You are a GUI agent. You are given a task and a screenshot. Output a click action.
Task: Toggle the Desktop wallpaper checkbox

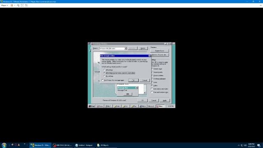pos(152,79)
